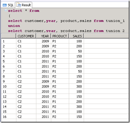
Task: Sort by the SALES column header
Action: (76, 36)
